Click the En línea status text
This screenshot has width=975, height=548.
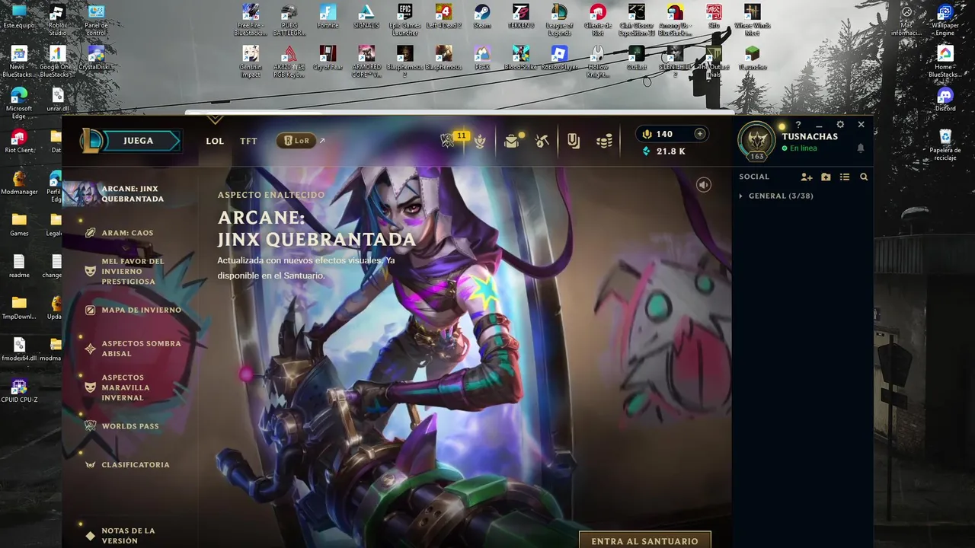click(803, 148)
